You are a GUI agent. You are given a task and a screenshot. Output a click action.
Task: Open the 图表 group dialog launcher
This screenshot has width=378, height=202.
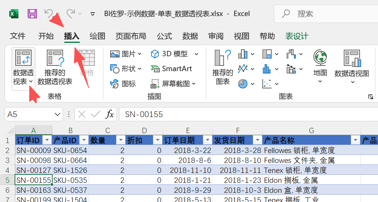pos(371,97)
